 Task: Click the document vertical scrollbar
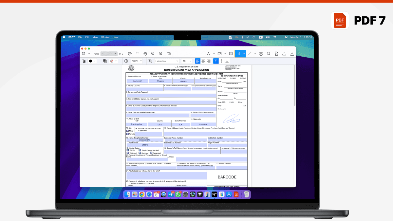[295, 85]
